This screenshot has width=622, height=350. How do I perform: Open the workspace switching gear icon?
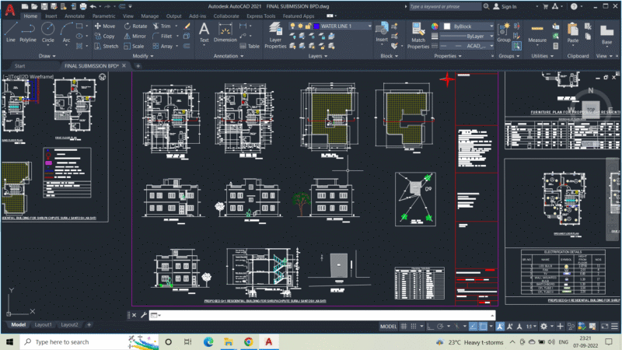[x=543, y=326]
